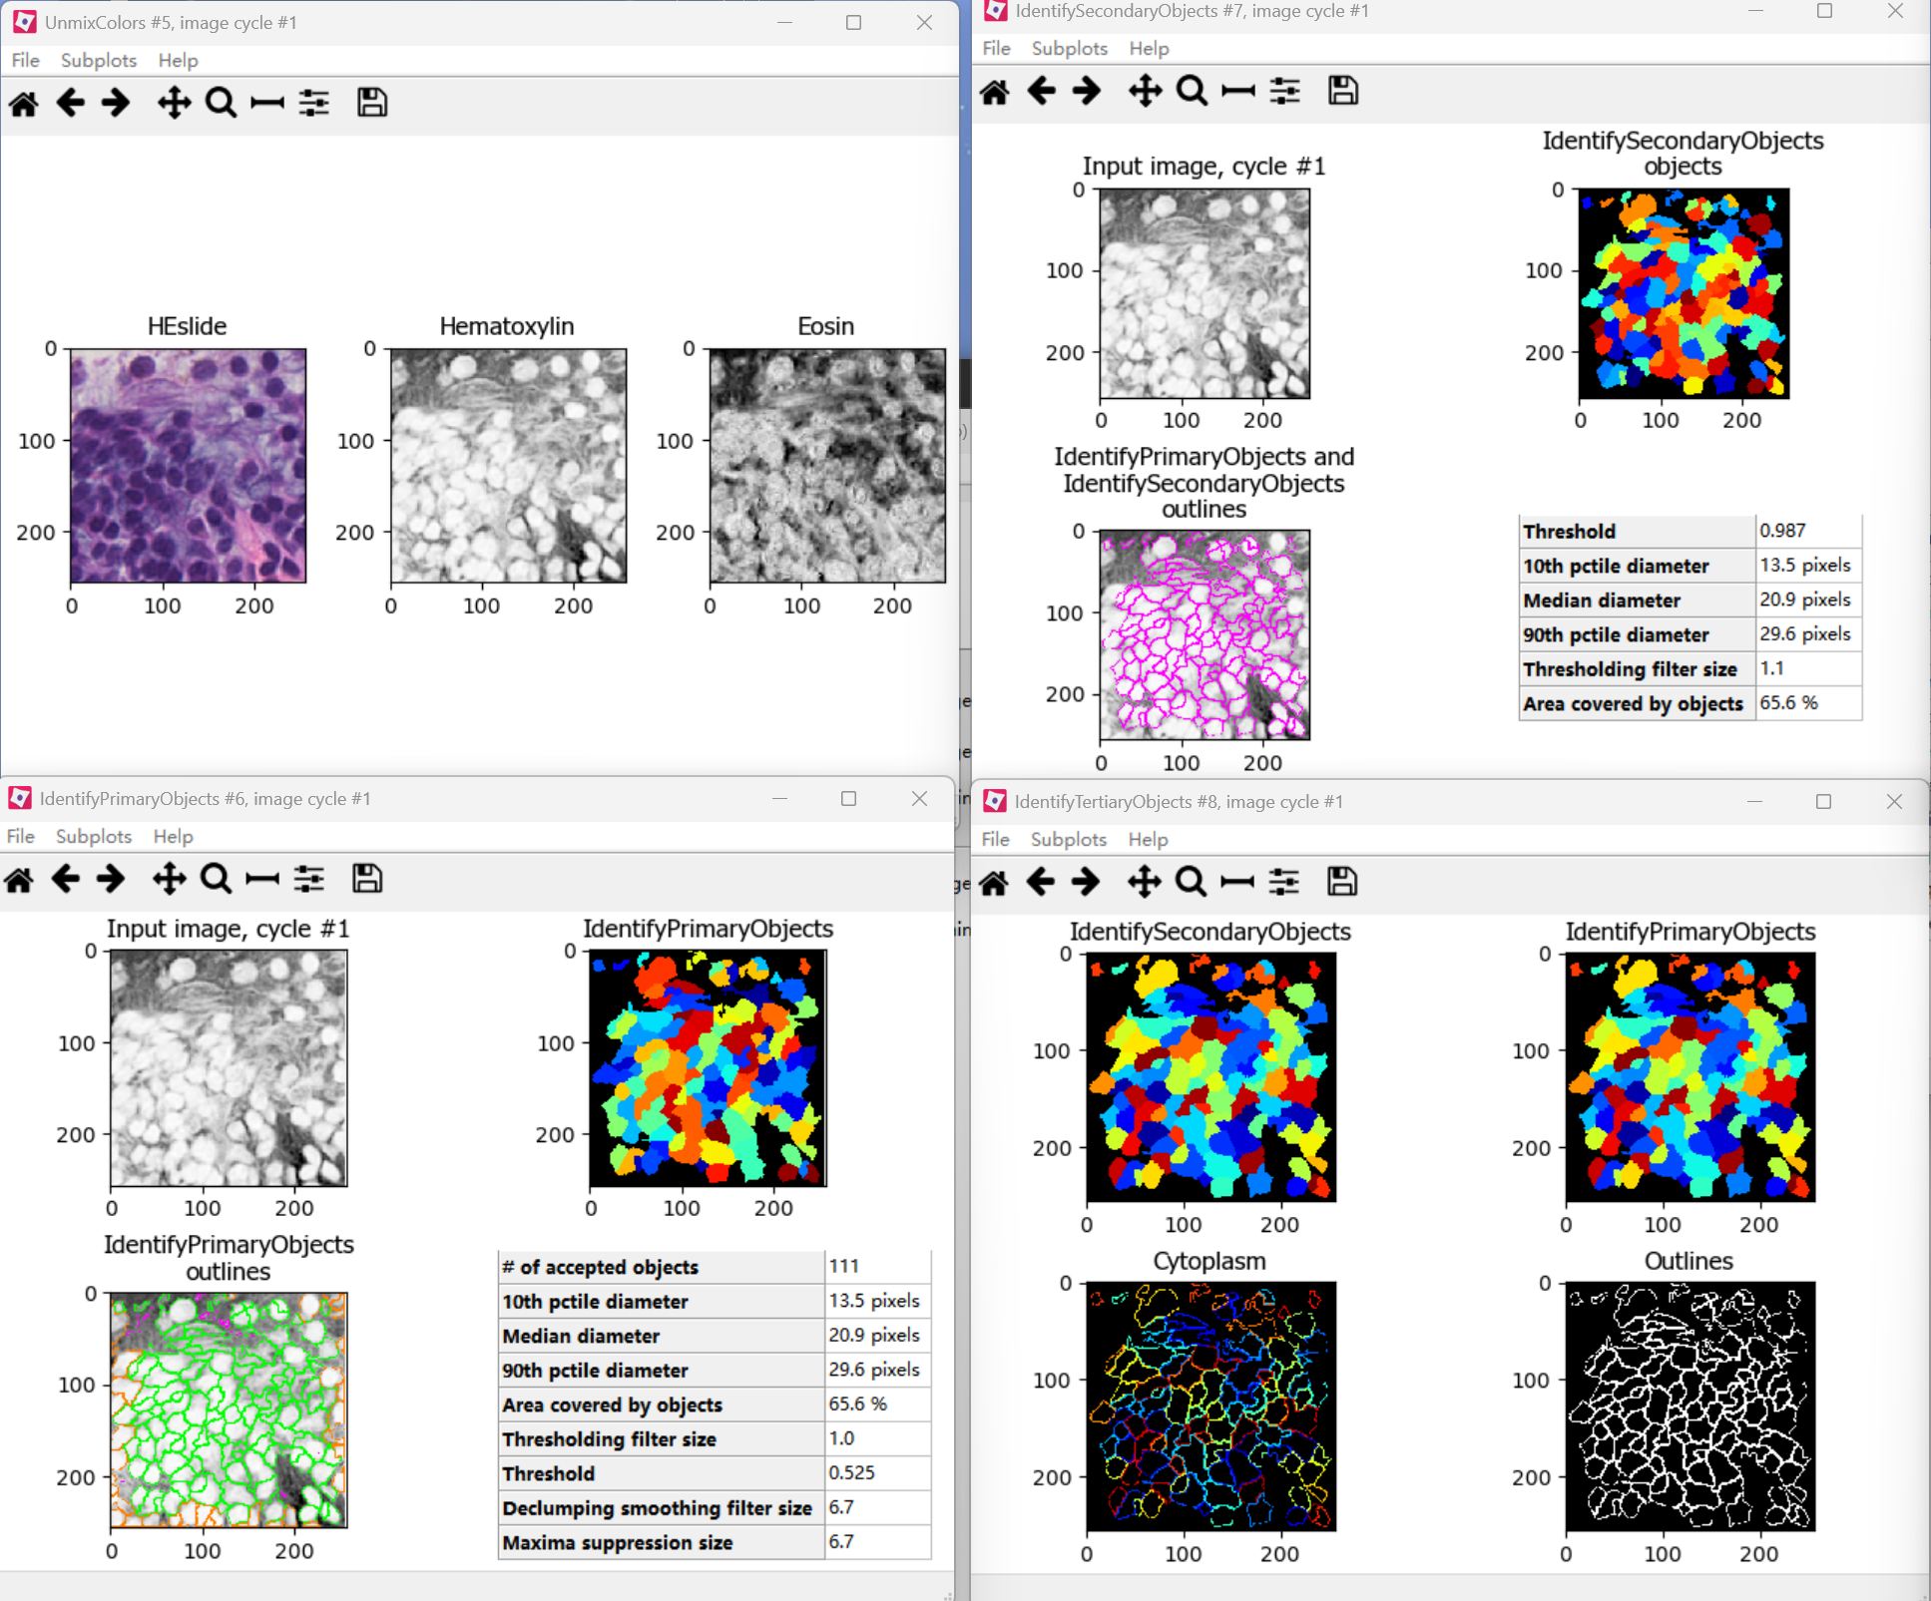Viewport: 1931px width, 1601px height.
Task: Click IdentifyPrimaryObjects outlines plot with green contours
Action: point(229,1410)
